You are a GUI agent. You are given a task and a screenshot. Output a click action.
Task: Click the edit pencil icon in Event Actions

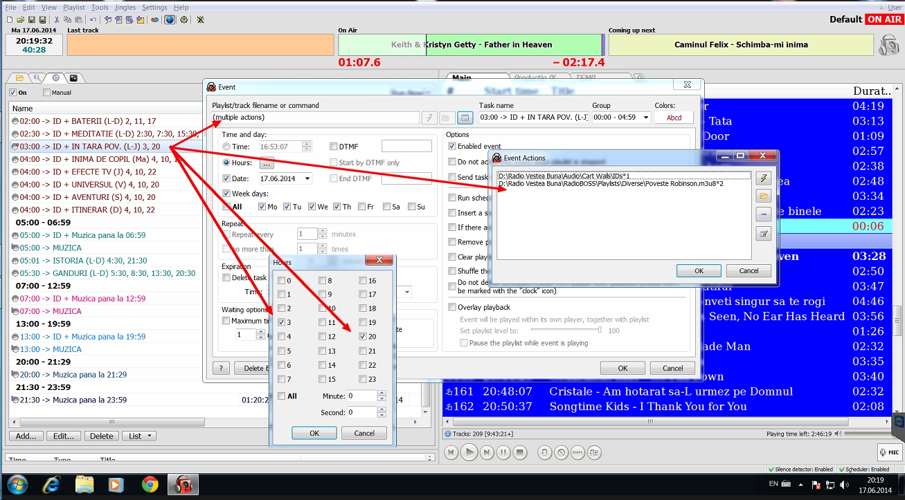763,234
